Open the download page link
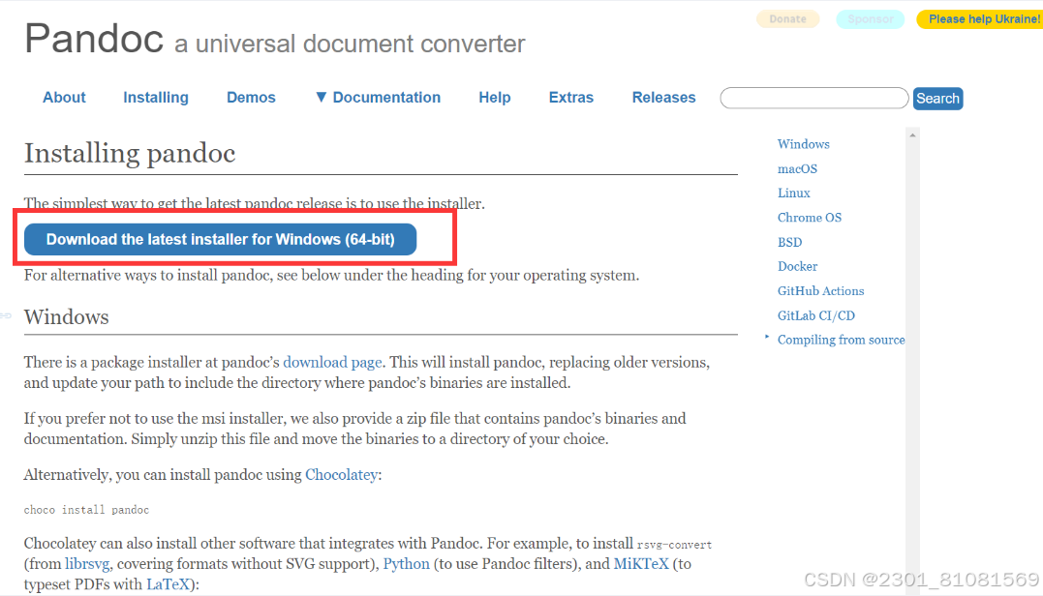The image size is (1043, 596). click(x=332, y=362)
